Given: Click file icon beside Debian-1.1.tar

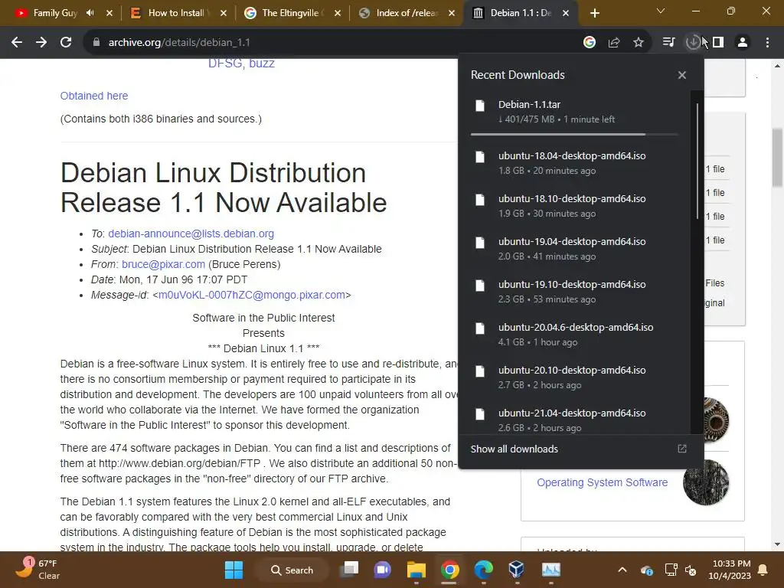Looking at the screenshot, I should [480, 106].
